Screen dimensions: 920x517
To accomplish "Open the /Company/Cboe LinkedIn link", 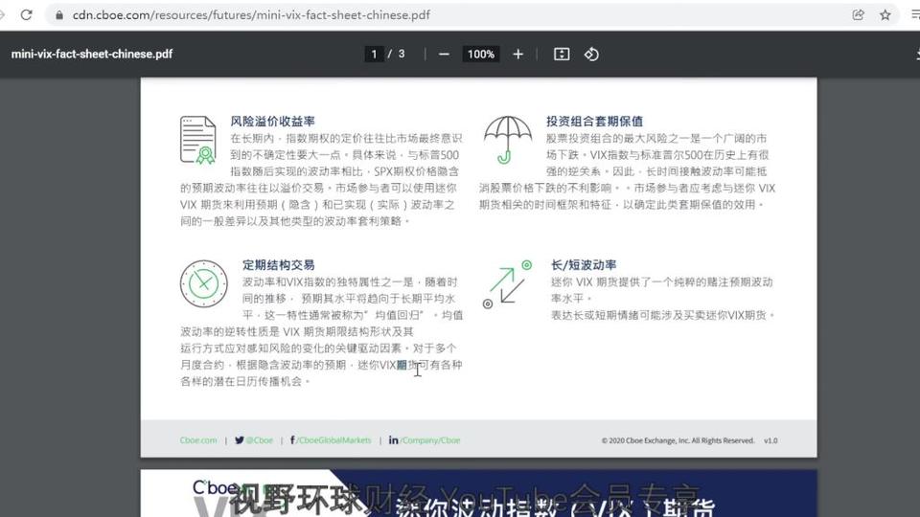I will (x=430, y=440).
